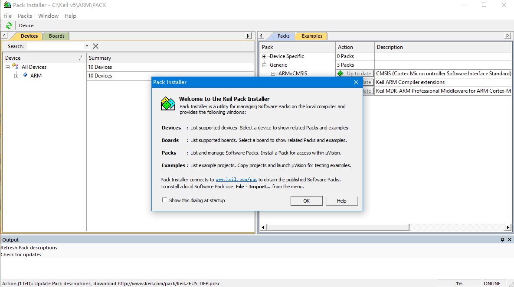The width and height of the screenshot is (514, 287).
Task: Click the Action status message in status bar
Action: coord(111,284)
